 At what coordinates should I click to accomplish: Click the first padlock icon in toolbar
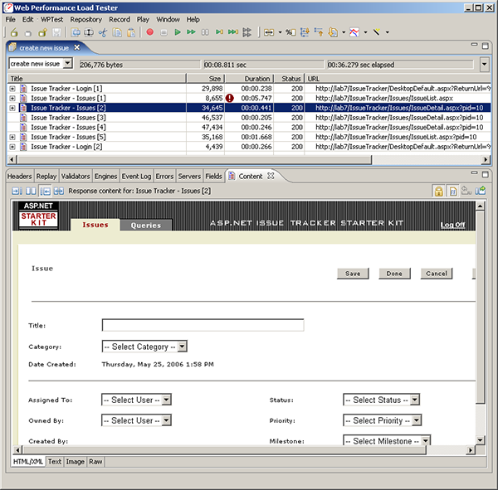click(14, 32)
